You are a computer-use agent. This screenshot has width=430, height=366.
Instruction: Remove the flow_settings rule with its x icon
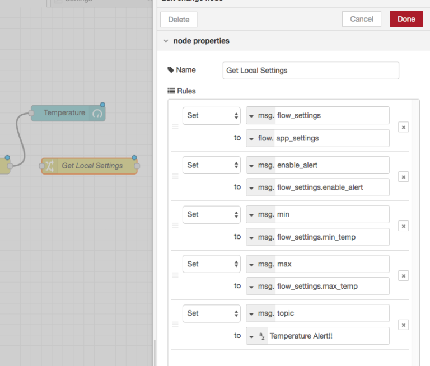(403, 127)
